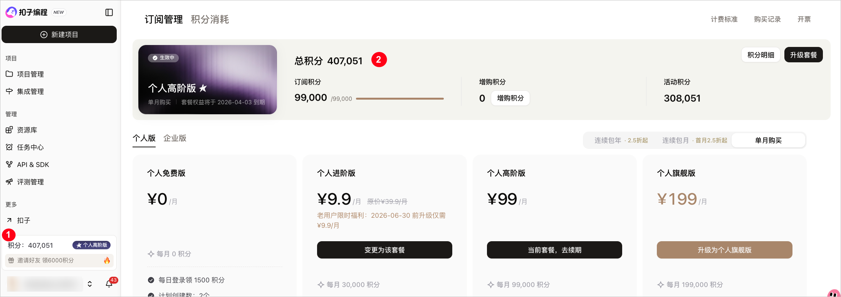Switch to the 企业版 tab
Viewport: 841px width, 297px height.
[175, 138]
